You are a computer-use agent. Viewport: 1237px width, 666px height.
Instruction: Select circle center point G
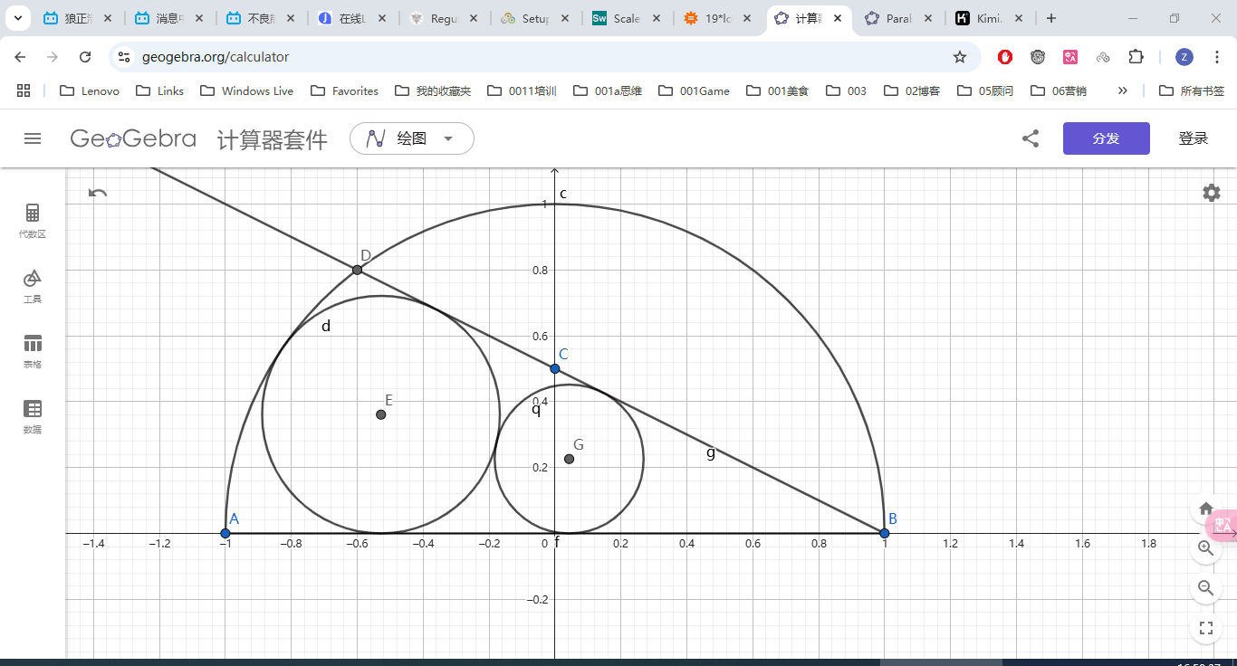pyautogui.click(x=569, y=459)
